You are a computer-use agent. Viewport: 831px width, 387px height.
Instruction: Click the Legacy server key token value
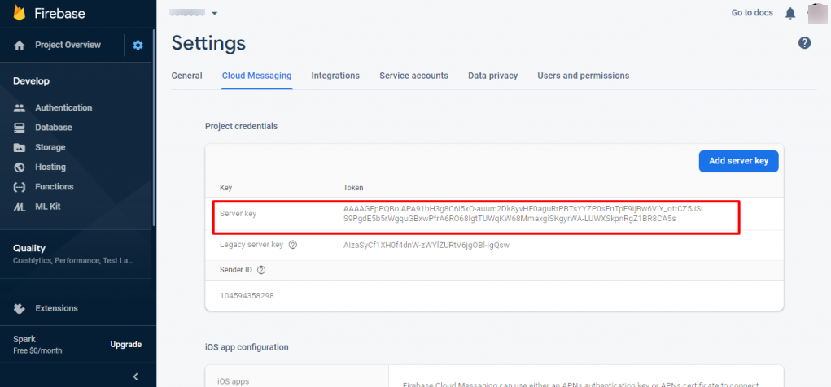[426, 245]
